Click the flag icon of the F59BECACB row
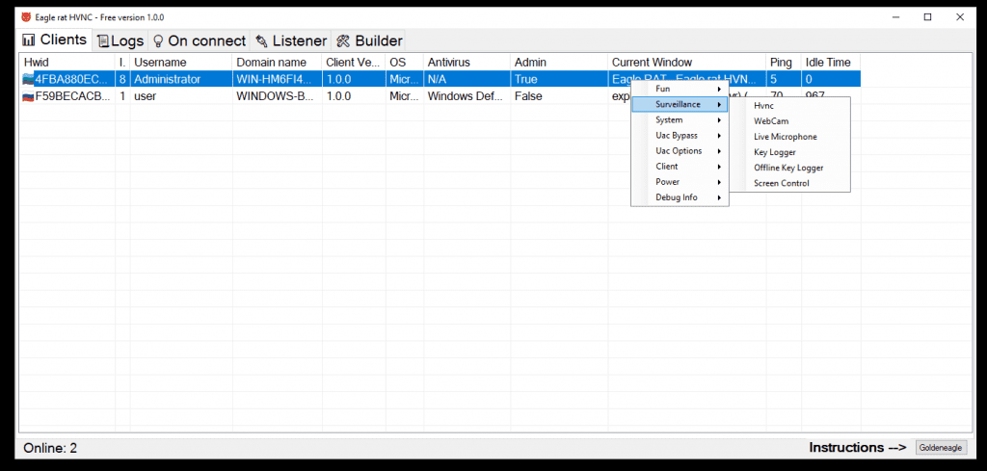The height and width of the screenshot is (471, 987). pyautogui.click(x=28, y=96)
